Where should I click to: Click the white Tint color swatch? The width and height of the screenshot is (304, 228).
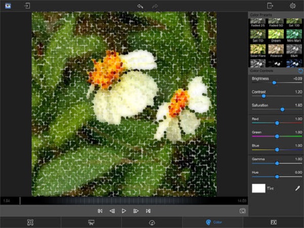click(259, 188)
